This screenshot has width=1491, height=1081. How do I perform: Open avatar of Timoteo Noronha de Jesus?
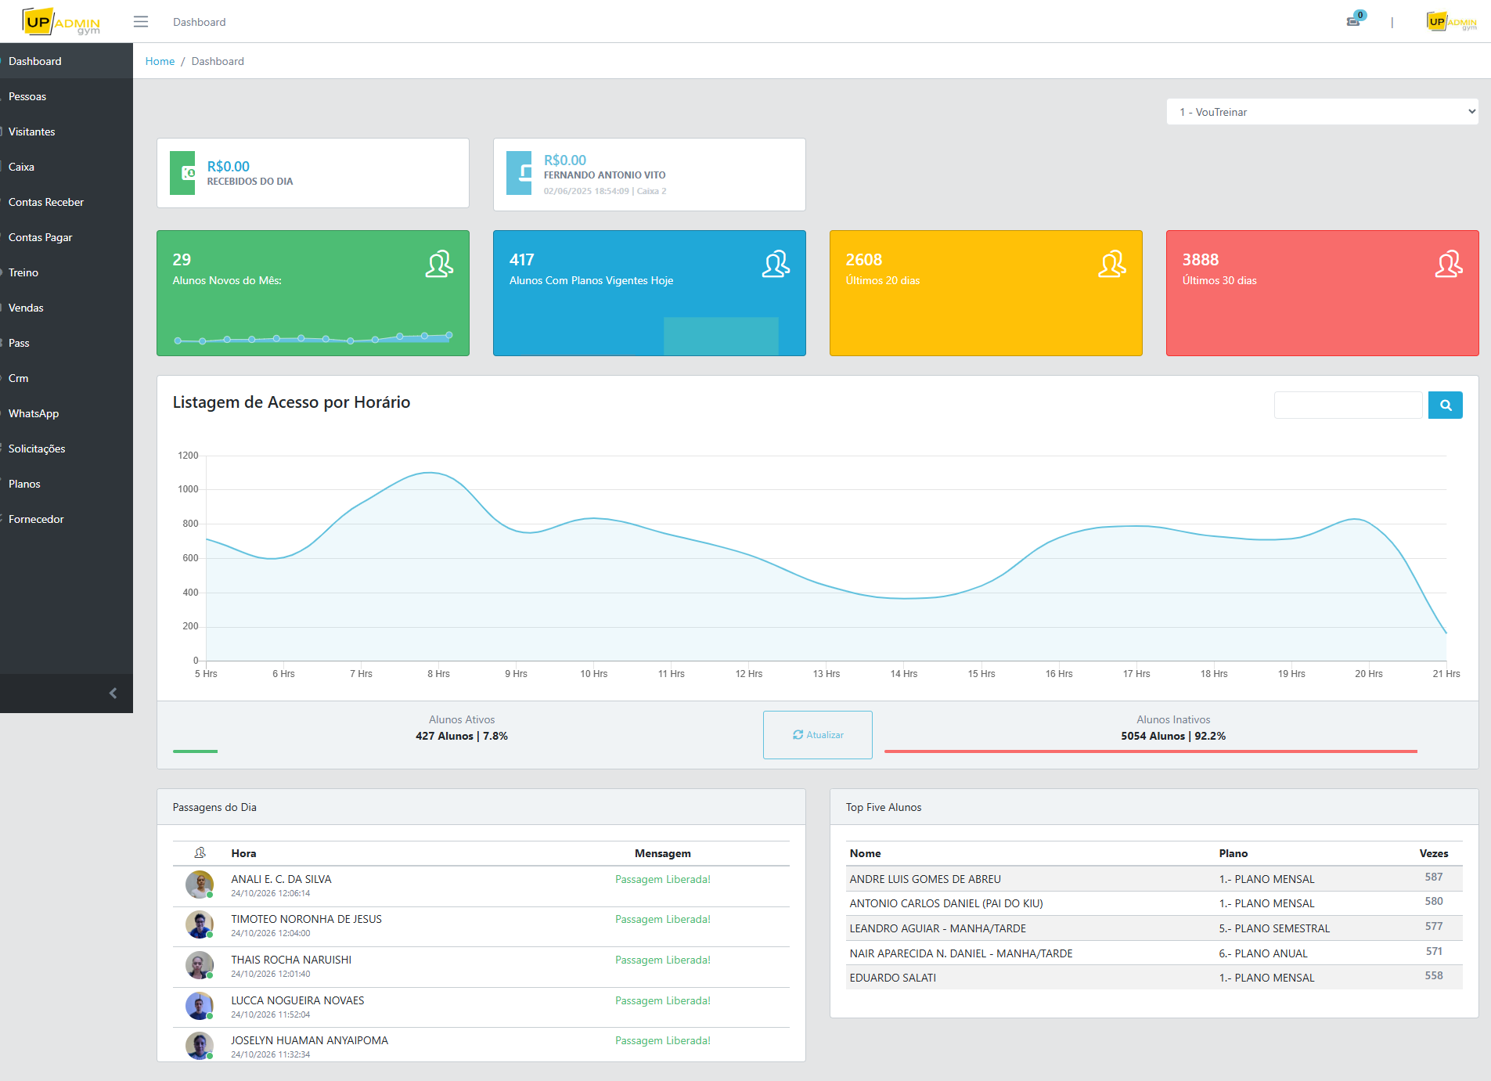click(200, 924)
